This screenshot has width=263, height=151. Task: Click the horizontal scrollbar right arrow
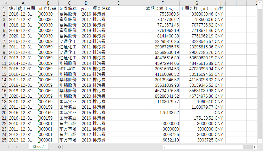(x=255, y=147)
